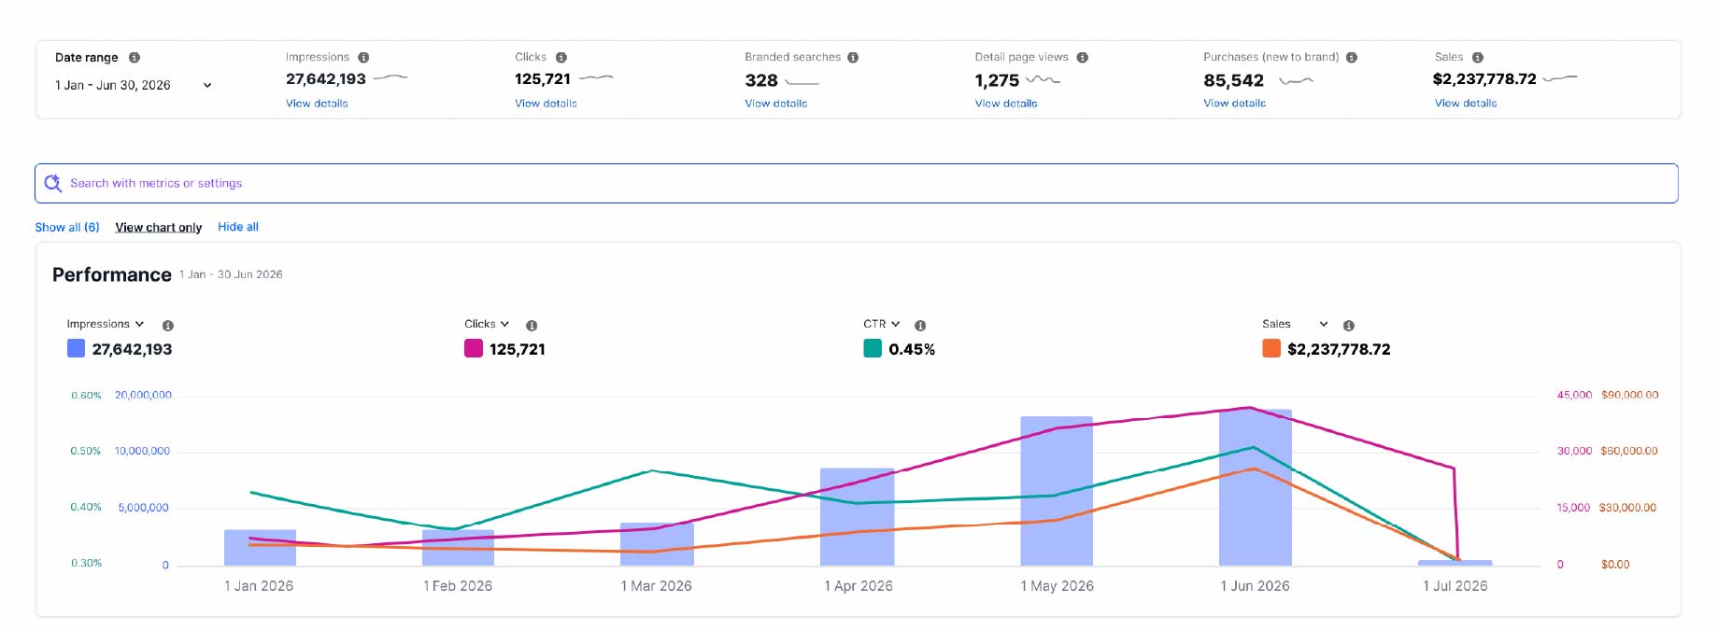This screenshot has width=1718, height=630.
Task: Click the magenta Clicks color swatch
Action: (x=474, y=349)
